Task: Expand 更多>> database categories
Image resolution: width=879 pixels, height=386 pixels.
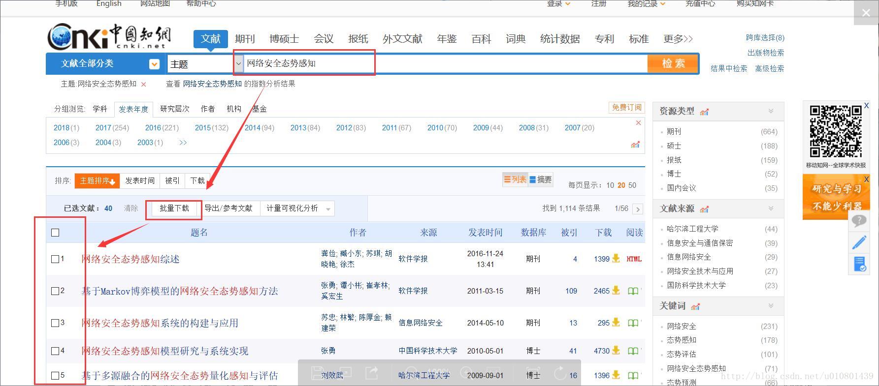Action: click(678, 39)
